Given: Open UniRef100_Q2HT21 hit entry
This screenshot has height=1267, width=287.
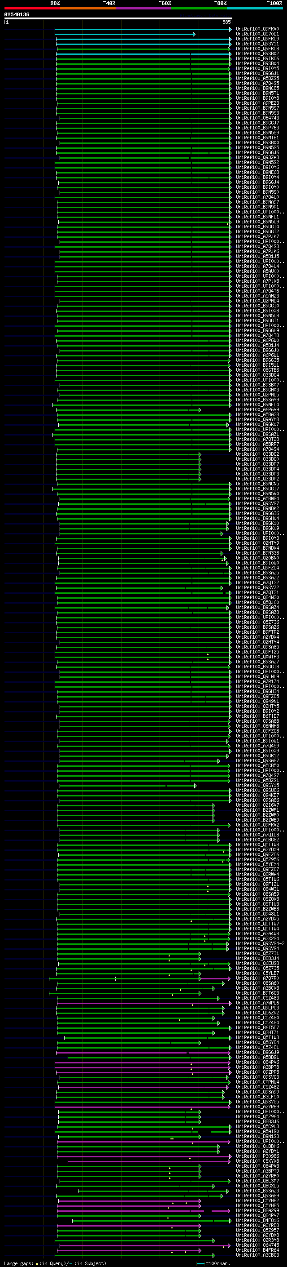Looking at the screenshot, I should click(257, 1033).
